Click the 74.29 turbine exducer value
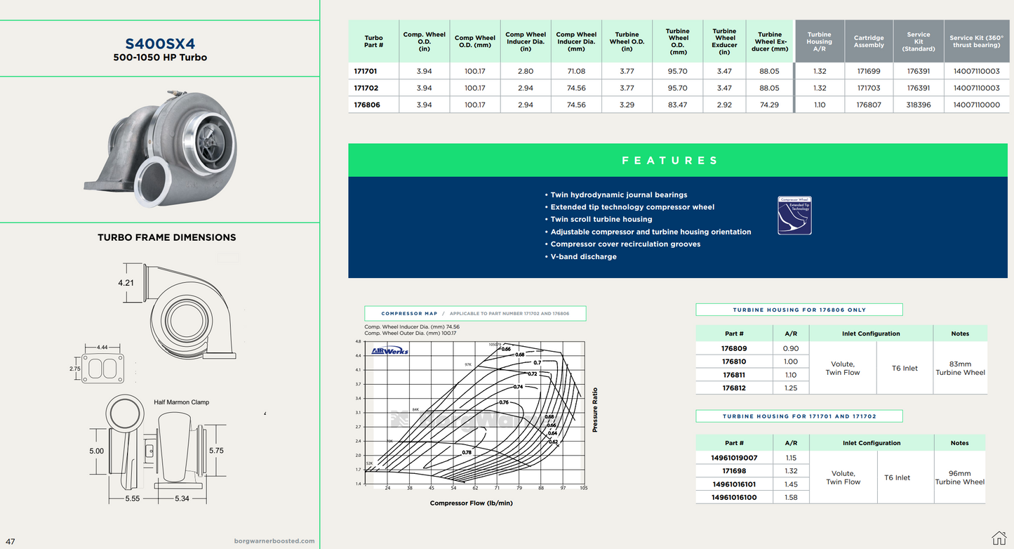 point(769,105)
